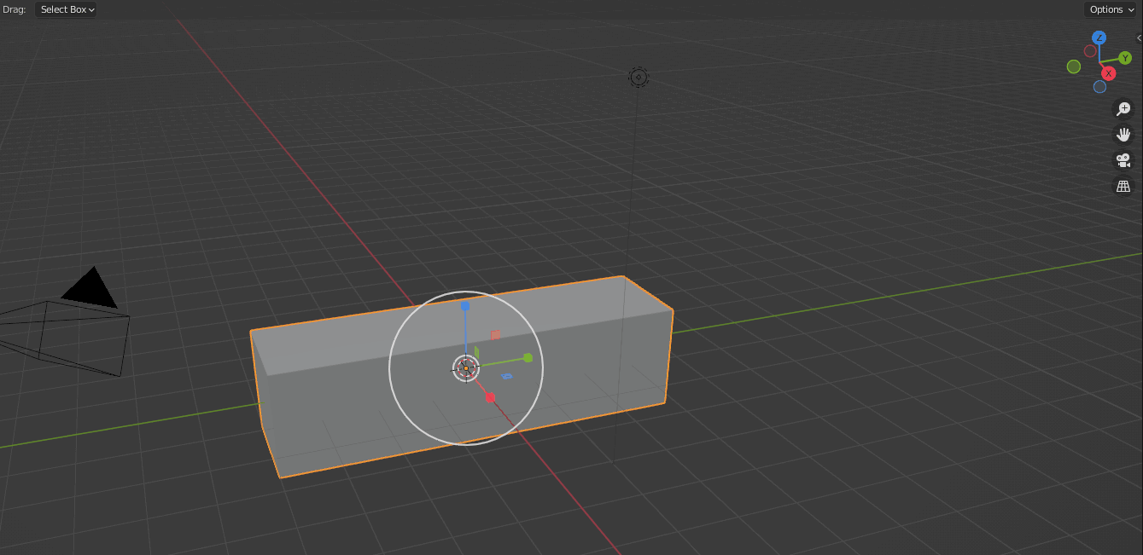Click the green Y-axis move gizmo arrow
The image size is (1143, 555).
528,358
